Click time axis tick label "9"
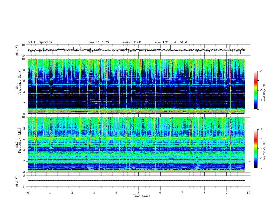280x216 pixels. click(x=226, y=193)
